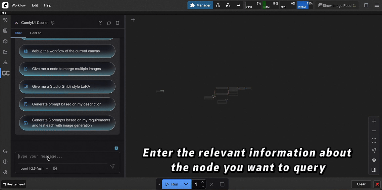
Task: Send message with paper plane icon
Action: click(x=112, y=166)
